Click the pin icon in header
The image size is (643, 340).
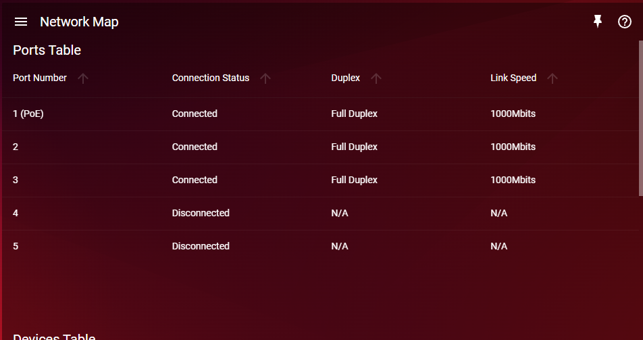598,22
